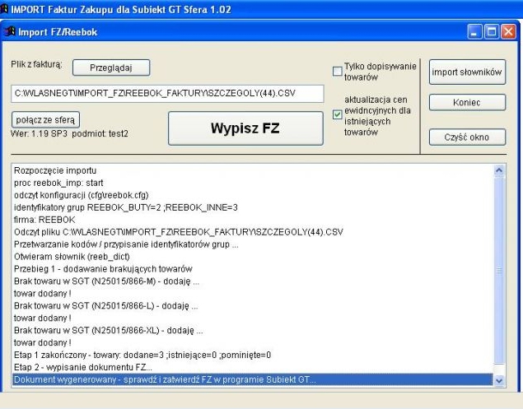This screenshot has width=523, height=409.
Task: Select log line starting 'Odczyt pliku C:\WLASNEGT'
Action: point(253,232)
